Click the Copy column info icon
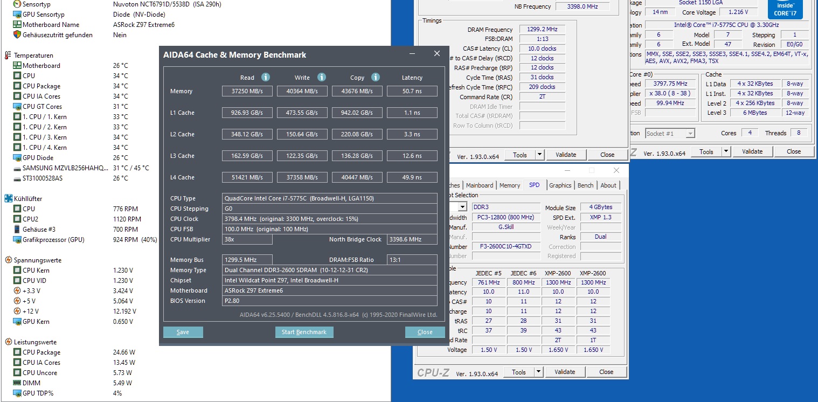818x402 pixels. (x=376, y=77)
